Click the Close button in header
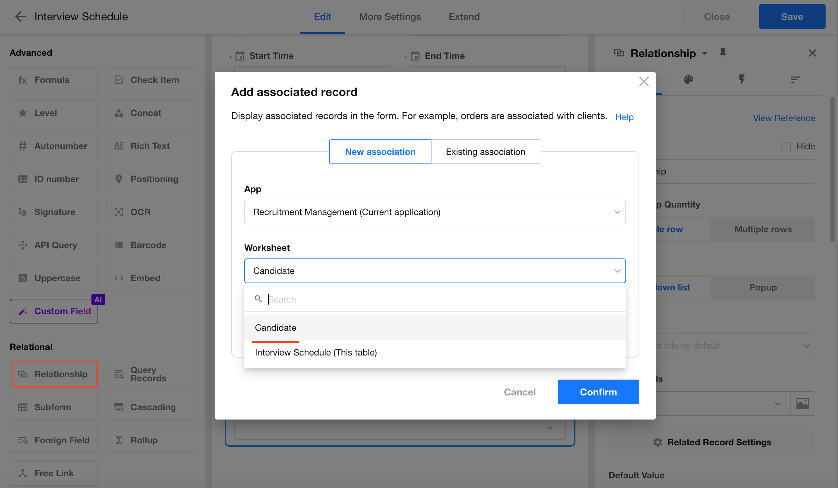 (x=717, y=17)
